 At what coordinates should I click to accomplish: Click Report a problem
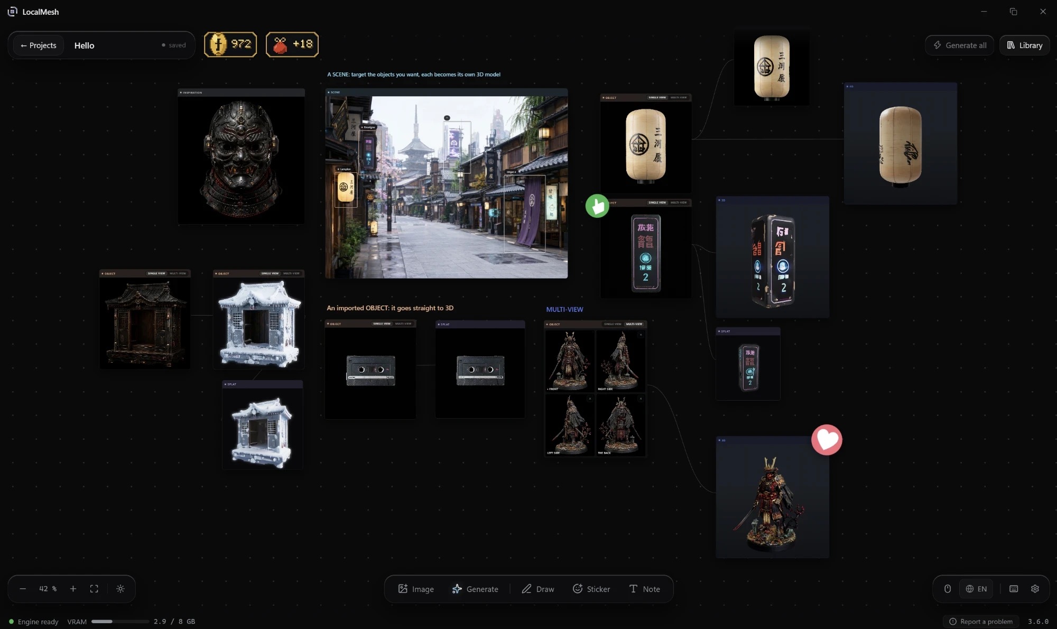(981, 622)
